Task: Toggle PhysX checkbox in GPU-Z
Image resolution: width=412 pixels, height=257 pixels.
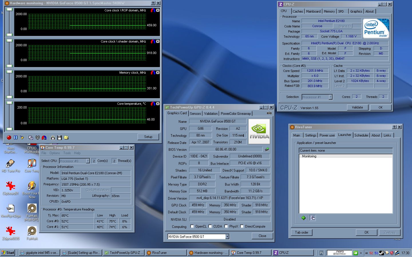Action: pos(226,226)
